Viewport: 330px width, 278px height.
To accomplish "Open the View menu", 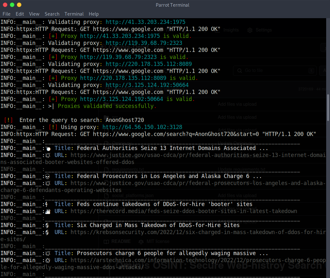I will pos(34,14).
